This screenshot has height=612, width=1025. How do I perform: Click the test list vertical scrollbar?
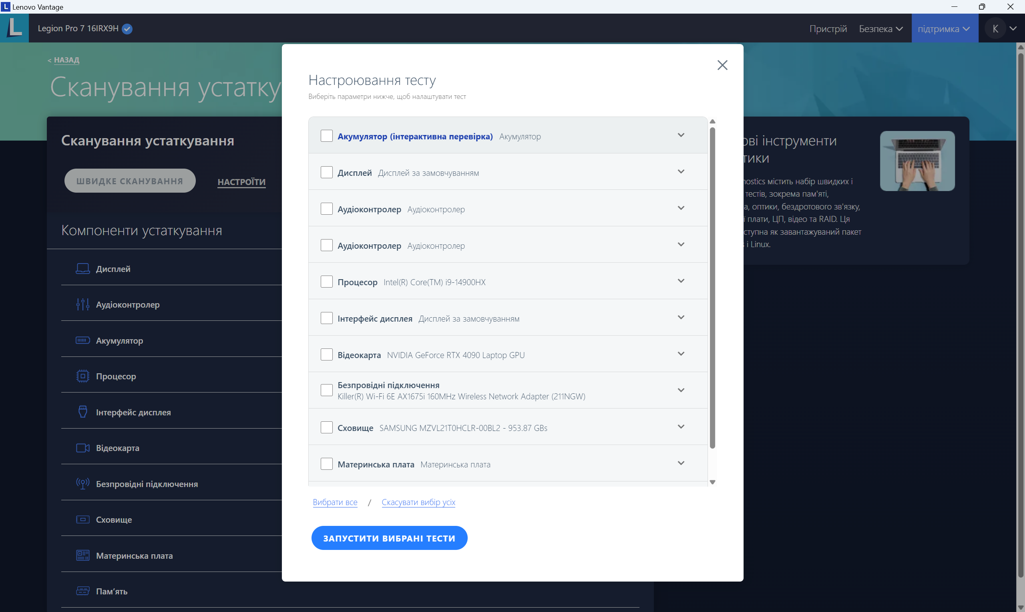click(712, 289)
